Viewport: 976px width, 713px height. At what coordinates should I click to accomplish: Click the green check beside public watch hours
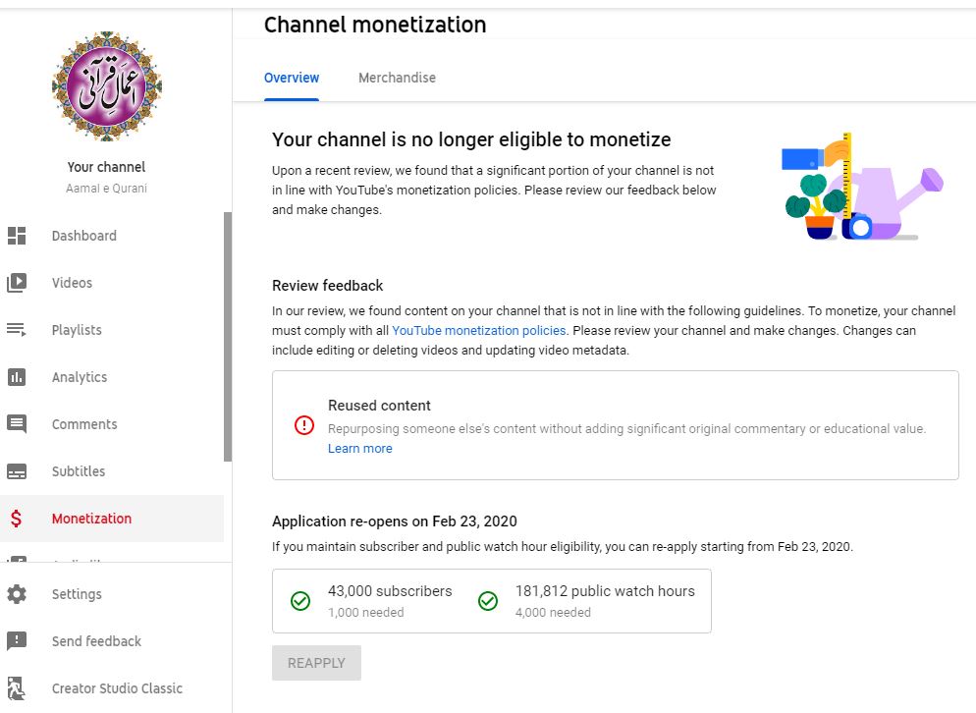pyautogui.click(x=488, y=601)
